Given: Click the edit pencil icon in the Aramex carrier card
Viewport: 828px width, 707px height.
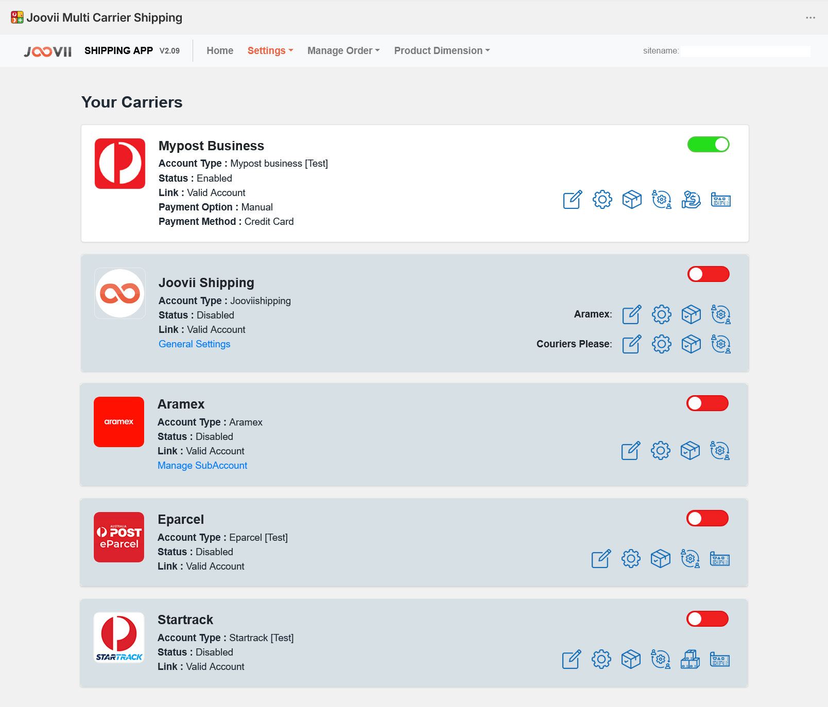Looking at the screenshot, I should [631, 451].
